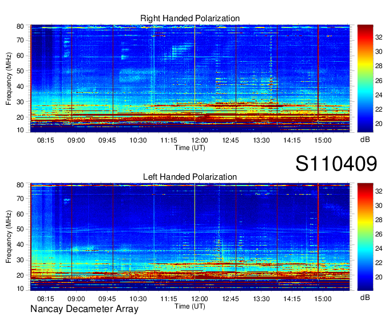Click the 70 MHz tick of Left Handed plot
The image size is (389, 316).
click(x=20, y=199)
